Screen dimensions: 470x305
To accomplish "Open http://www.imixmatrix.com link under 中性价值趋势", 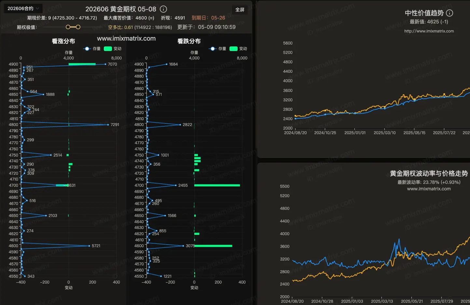I will point(429,31).
